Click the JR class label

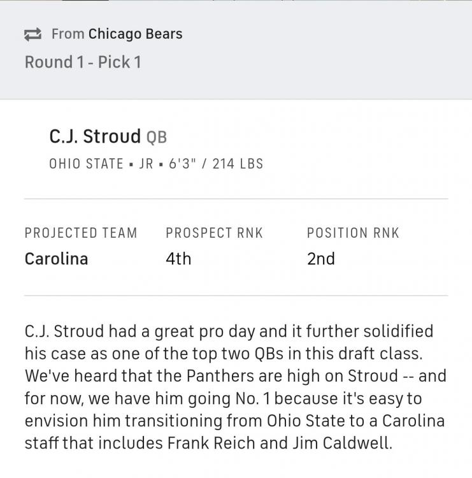(x=146, y=164)
